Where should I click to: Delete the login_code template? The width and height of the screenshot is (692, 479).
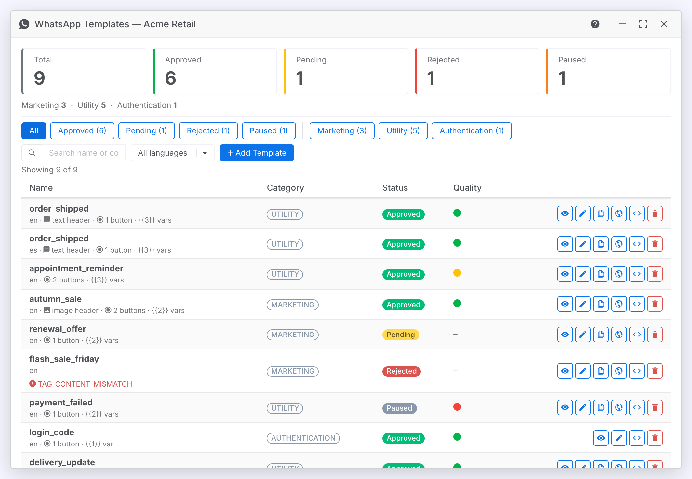tap(655, 438)
